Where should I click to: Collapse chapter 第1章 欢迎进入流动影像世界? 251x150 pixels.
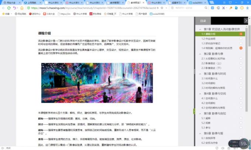[x=200, y=29]
